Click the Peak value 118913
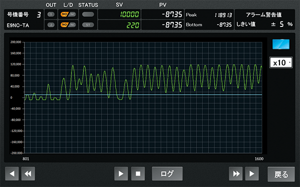This screenshot has height=187, width=300. point(223,15)
